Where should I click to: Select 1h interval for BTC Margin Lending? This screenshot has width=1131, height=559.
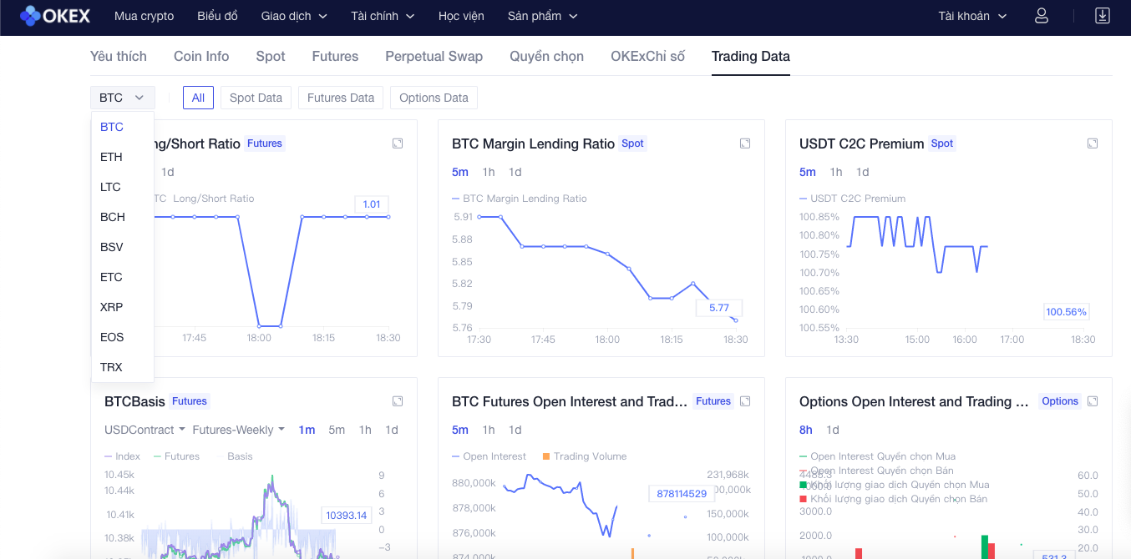click(489, 172)
